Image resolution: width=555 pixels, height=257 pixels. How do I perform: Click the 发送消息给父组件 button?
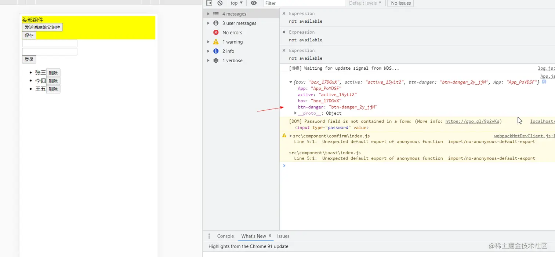click(x=42, y=27)
